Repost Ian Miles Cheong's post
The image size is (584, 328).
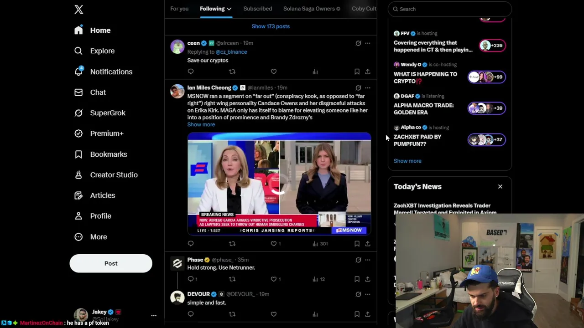coord(232,244)
